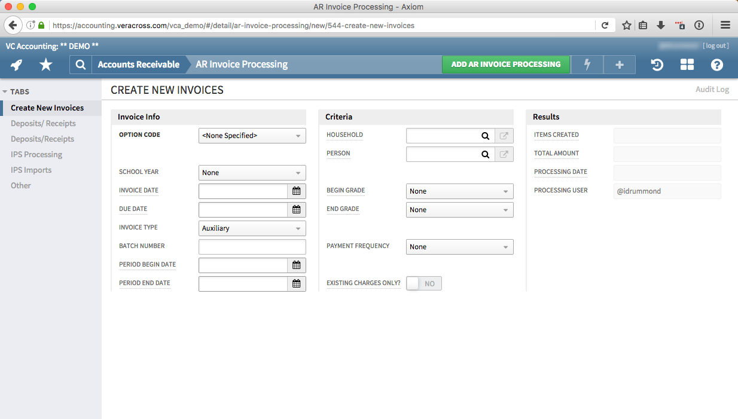Collapse the TABS sidebar section
The image size is (738, 419).
pos(7,91)
